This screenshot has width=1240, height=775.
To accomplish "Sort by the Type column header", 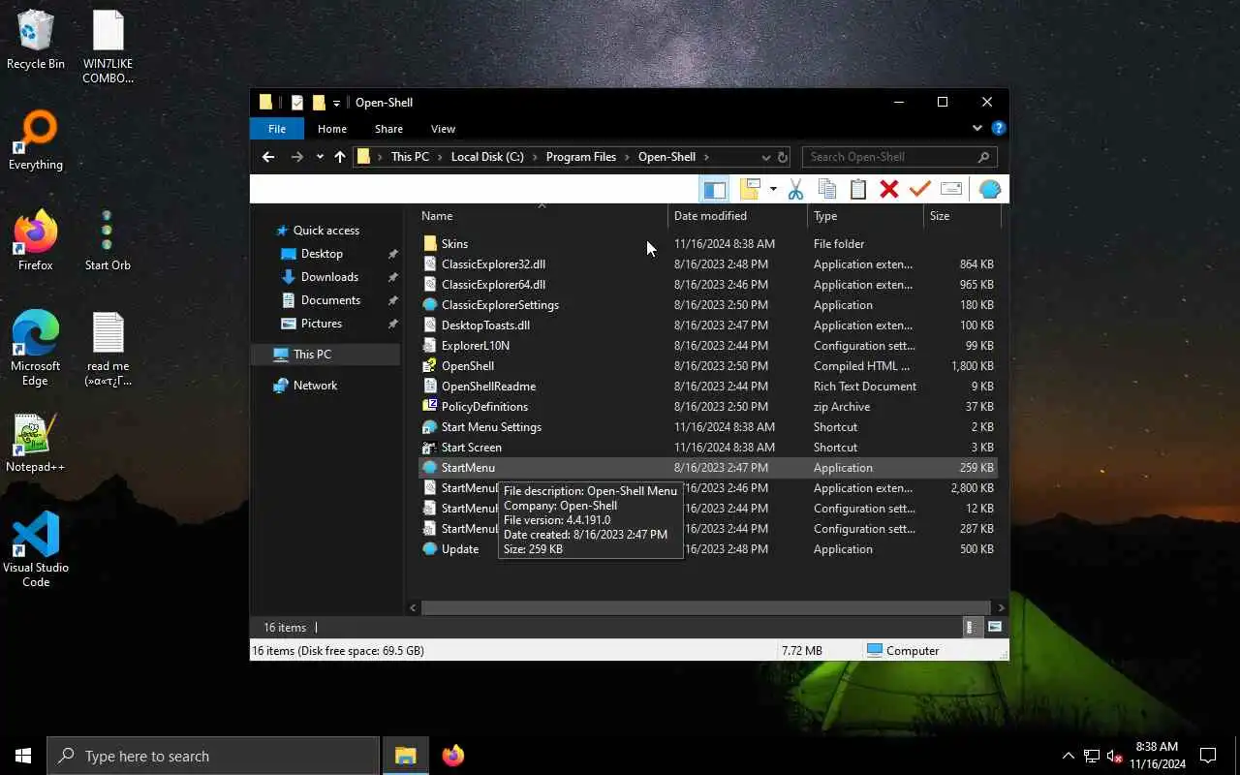I will [865, 216].
